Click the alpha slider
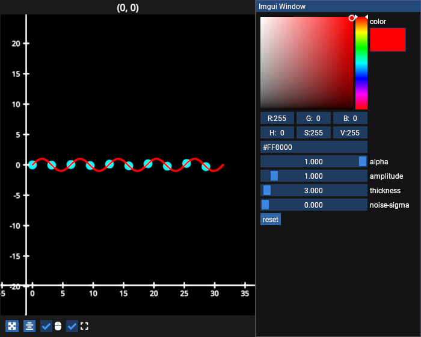This screenshot has width=421, height=337. point(313,161)
